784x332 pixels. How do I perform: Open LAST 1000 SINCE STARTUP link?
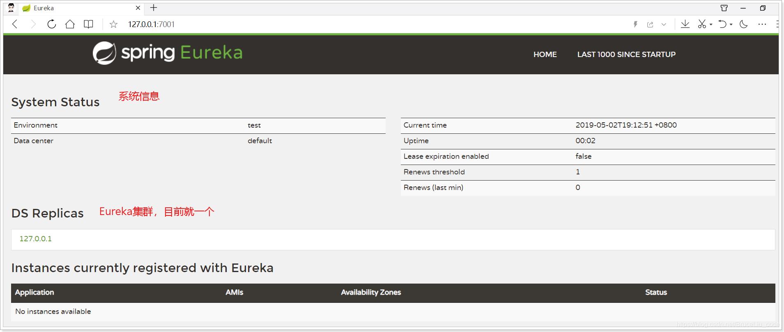tap(626, 54)
